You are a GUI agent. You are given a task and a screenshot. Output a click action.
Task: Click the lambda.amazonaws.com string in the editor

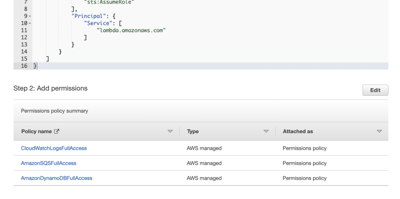point(131,30)
